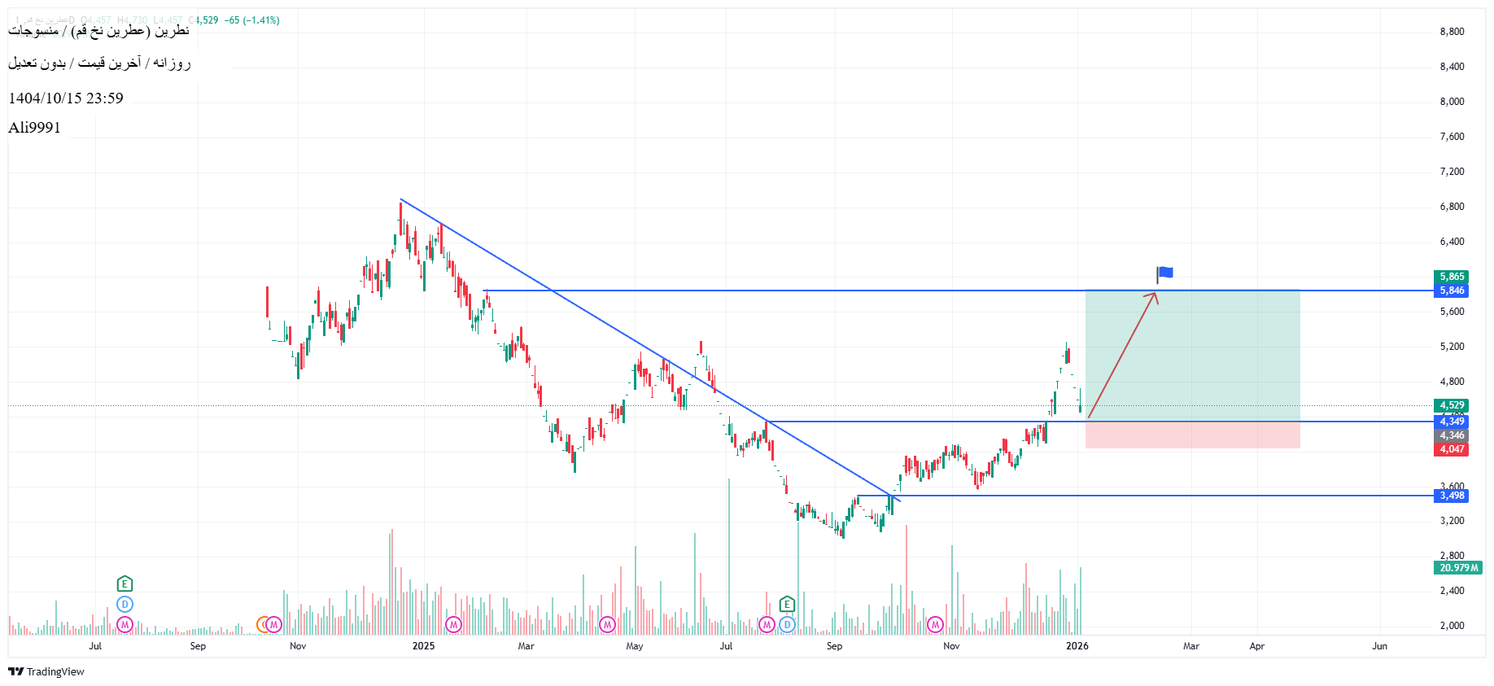Select the red 4,047 stop price label
This screenshot has width=1494, height=686.
coord(1451,449)
